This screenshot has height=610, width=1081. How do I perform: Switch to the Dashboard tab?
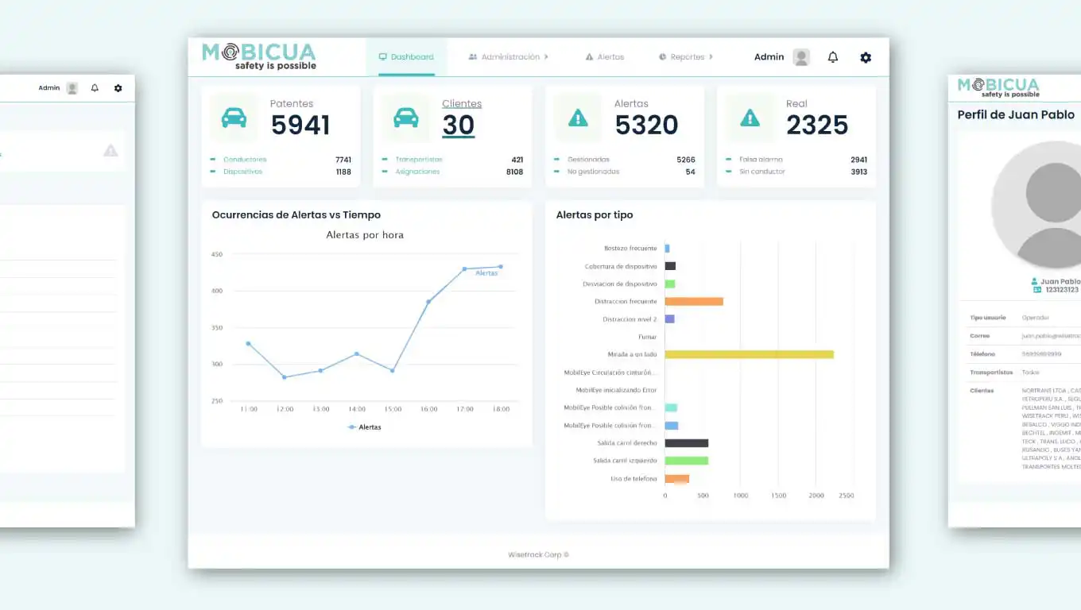(406, 57)
